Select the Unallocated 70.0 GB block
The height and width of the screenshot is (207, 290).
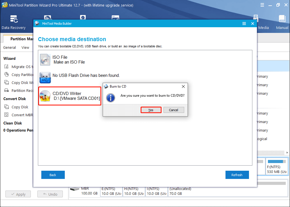228,191
